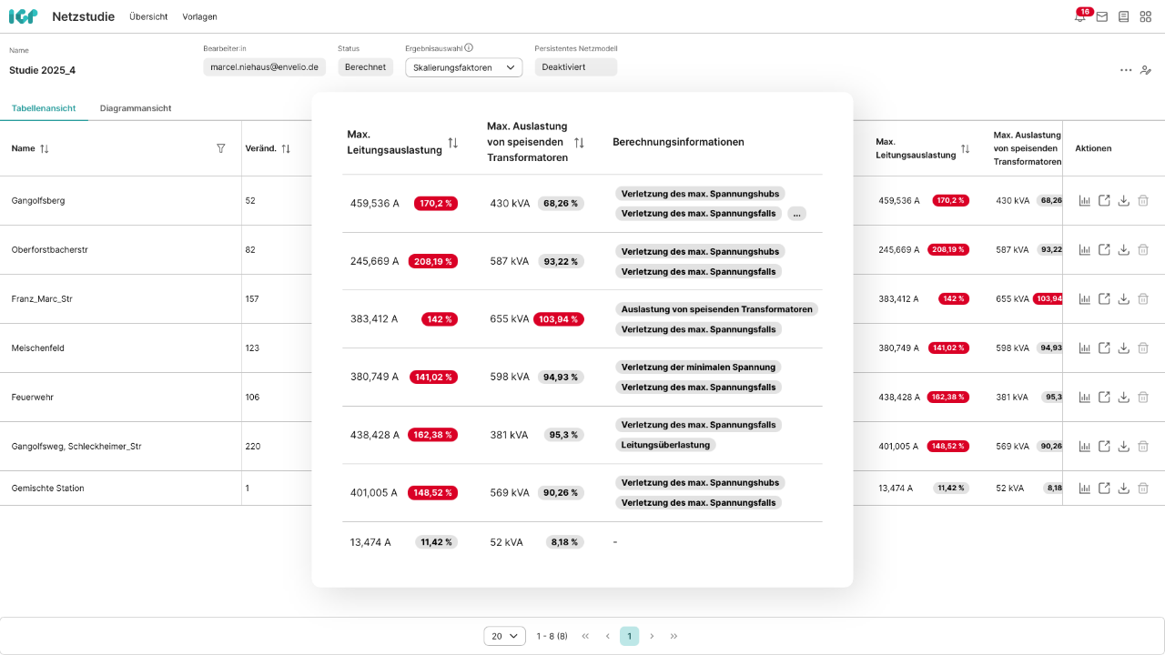Image resolution: width=1165 pixels, height=655 pixels.
Task: Open the apps grid menu icon
Action: (x=1146, y=16)
